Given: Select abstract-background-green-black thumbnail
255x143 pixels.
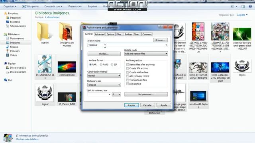Looking at the screenshot, I should [x=242, y=34].
